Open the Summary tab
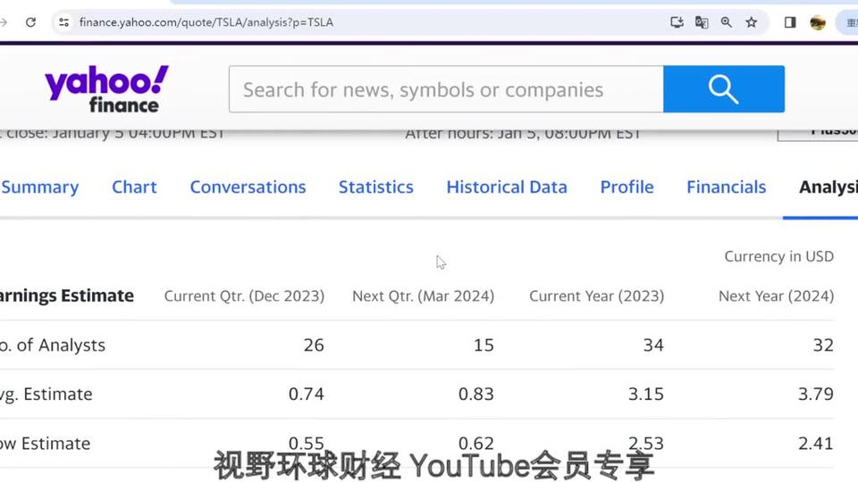The height and width of the screenshot is (482, 858). pos(39,187)
